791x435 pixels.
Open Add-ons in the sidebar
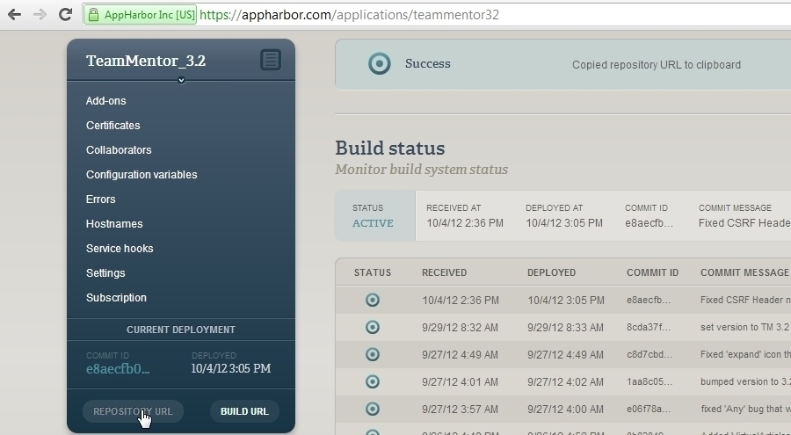105,101
